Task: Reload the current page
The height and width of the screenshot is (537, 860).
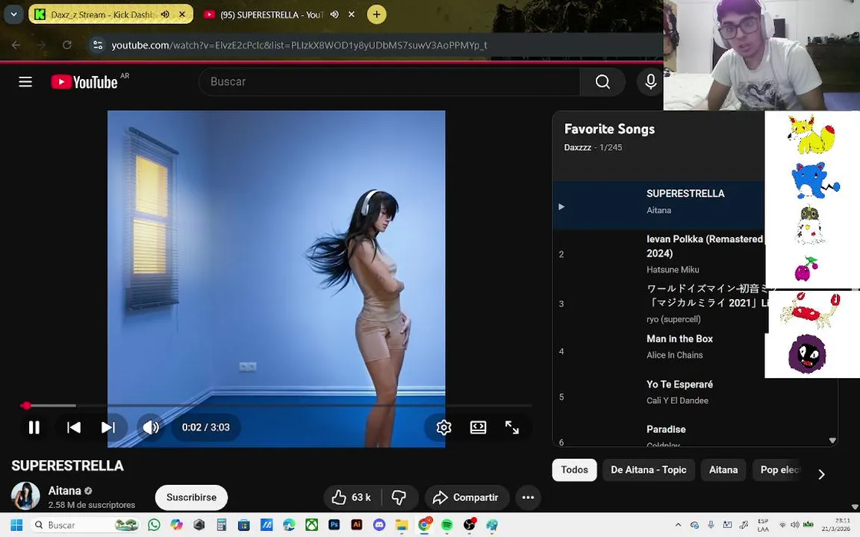Action: click(67, 45)
